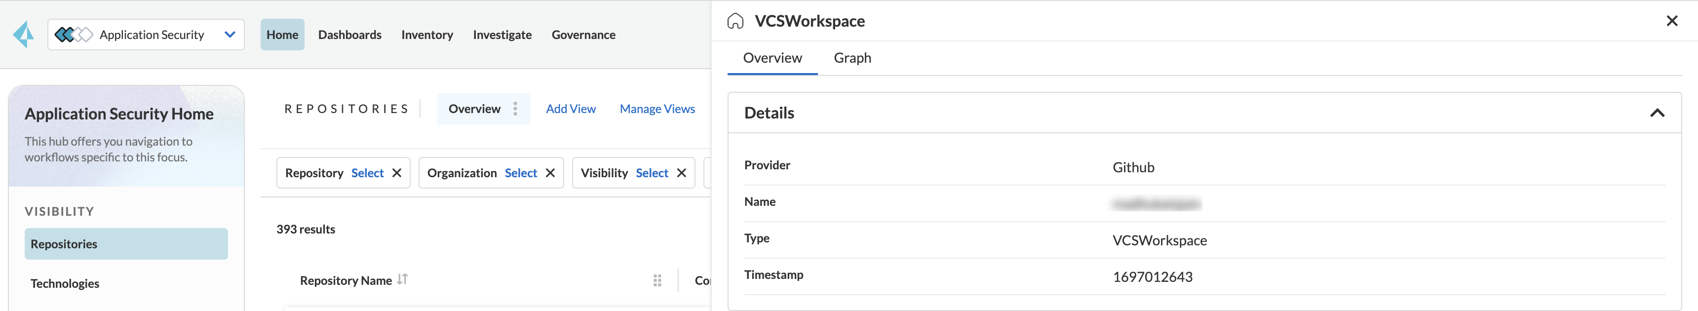The height and width of the screenshot is (311, 1698).
Task: Select Repositories in the Visibility sidebar
Action: coord(126,244)
